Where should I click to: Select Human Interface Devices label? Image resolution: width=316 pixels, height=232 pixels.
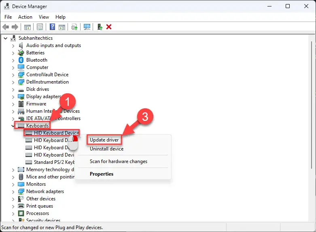click(53, 111)
